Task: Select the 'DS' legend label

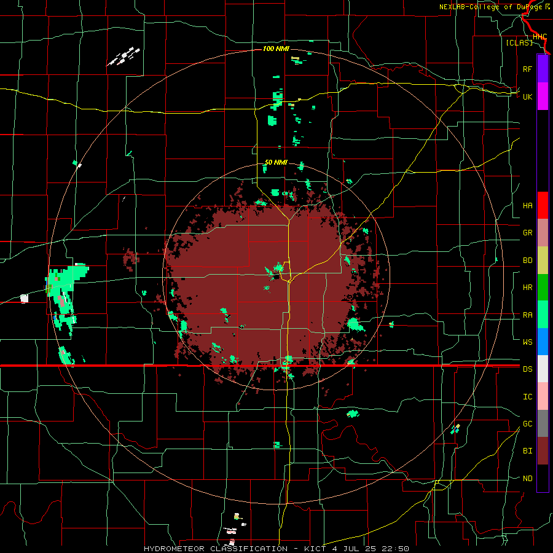Action: [x=528, y=369]
